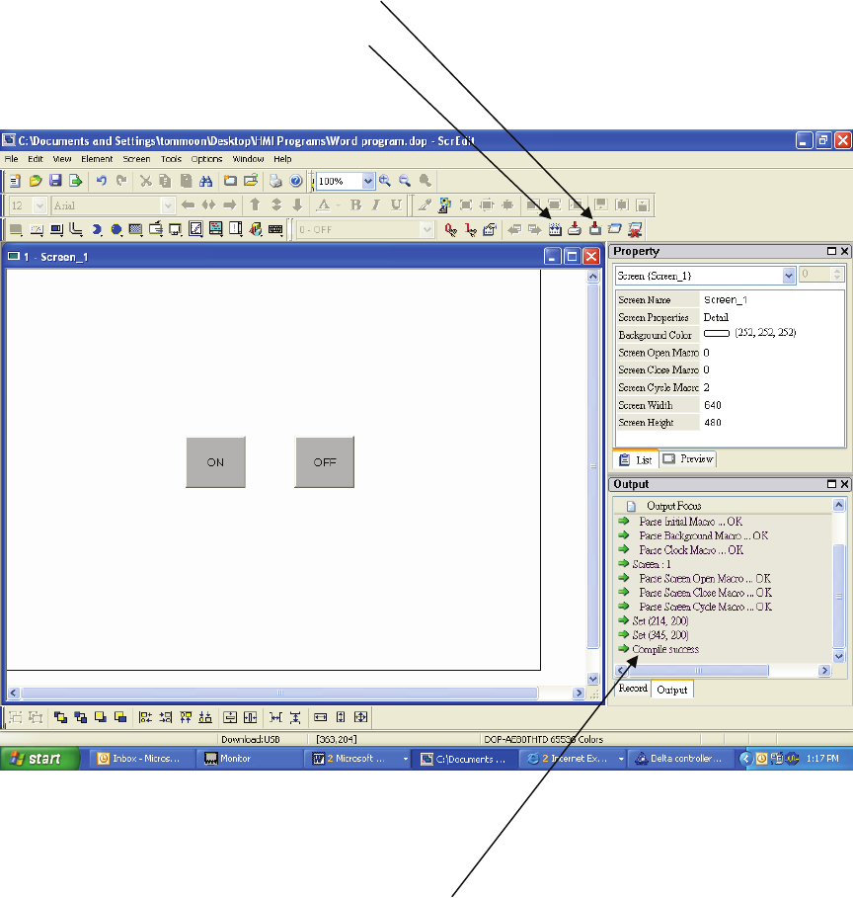The image size is (853, 898).
Task: Click the Compile icon in the toolbar
Action: [x=555, y=230]
